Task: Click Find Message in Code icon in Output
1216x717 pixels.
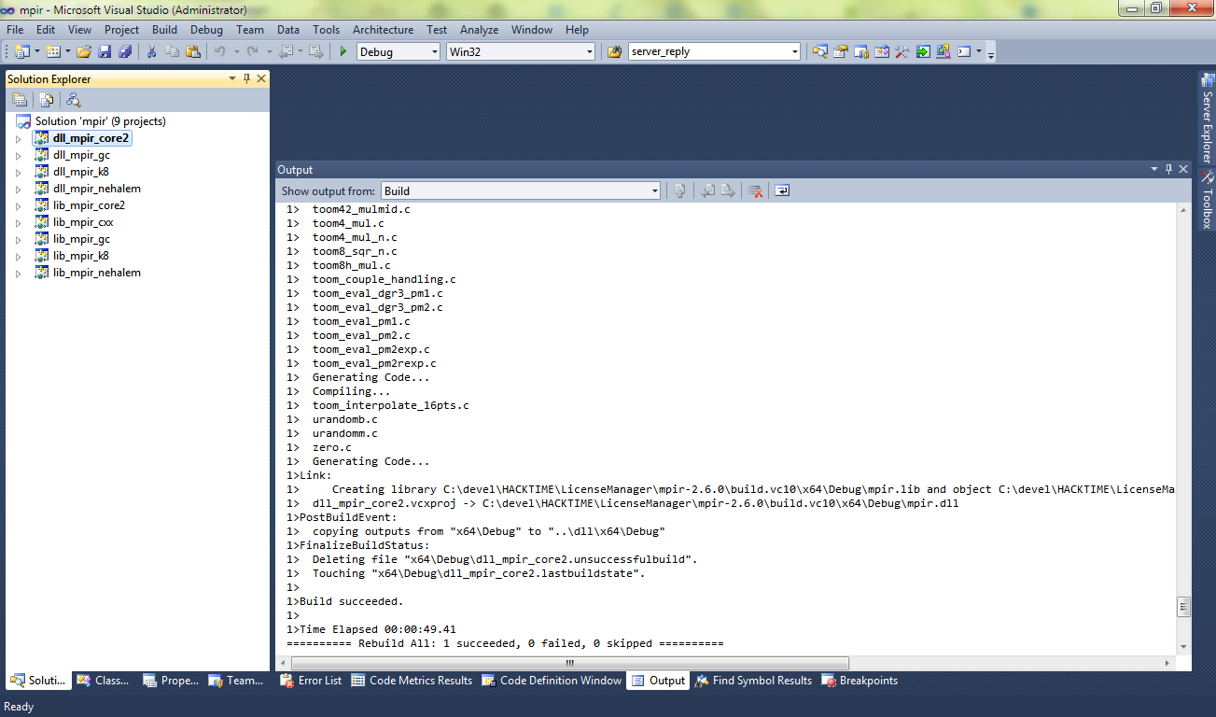Action: [x=680, y=190]
